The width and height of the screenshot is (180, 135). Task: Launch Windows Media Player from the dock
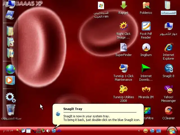pos(10,80)
